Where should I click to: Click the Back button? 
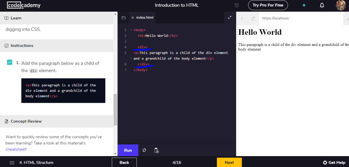[x=124, y=162]
